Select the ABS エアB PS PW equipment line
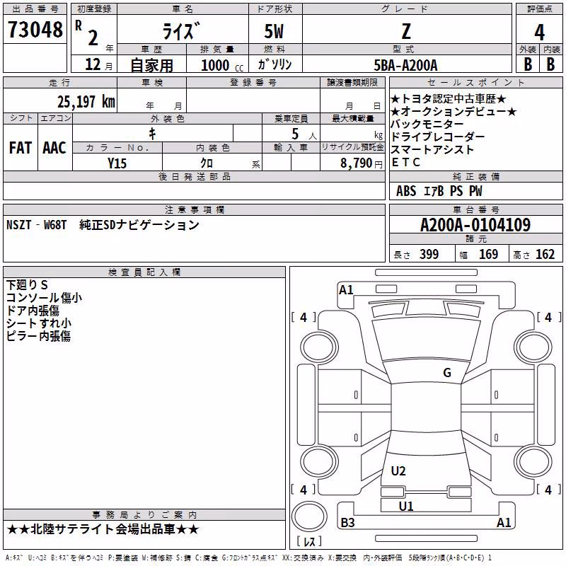 point(439,191)
